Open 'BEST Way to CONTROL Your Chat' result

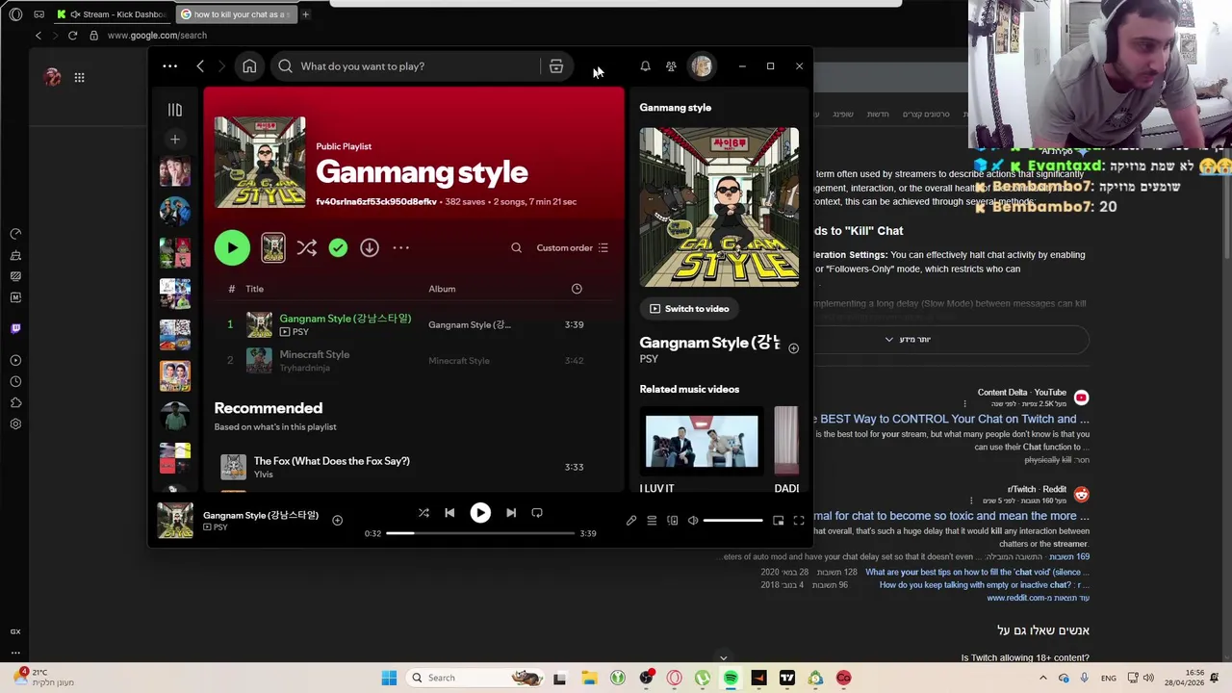[953, 419]
